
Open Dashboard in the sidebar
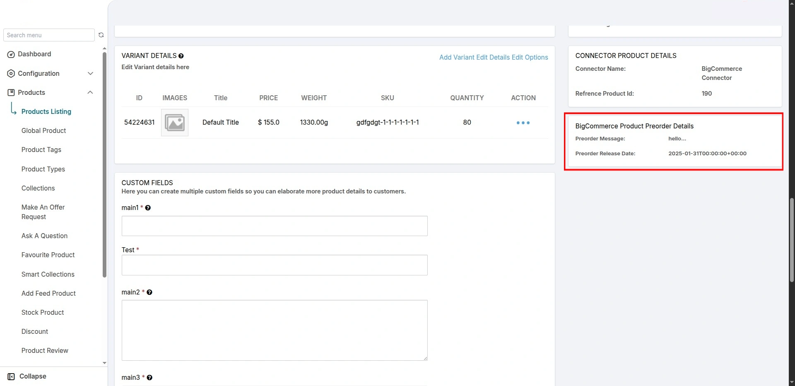(34, 54)
